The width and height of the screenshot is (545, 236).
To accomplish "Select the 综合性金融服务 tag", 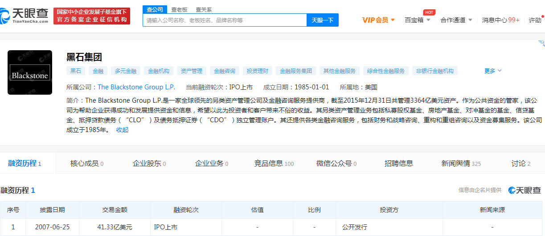I will click(386, 71).
